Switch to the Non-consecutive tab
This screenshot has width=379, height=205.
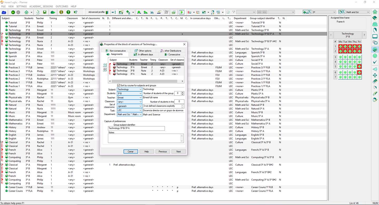point(117,51)
